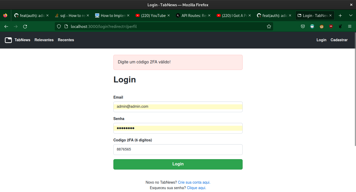Open the orange monkey extension icon
The image size is (356, 192).
[322, 26]
